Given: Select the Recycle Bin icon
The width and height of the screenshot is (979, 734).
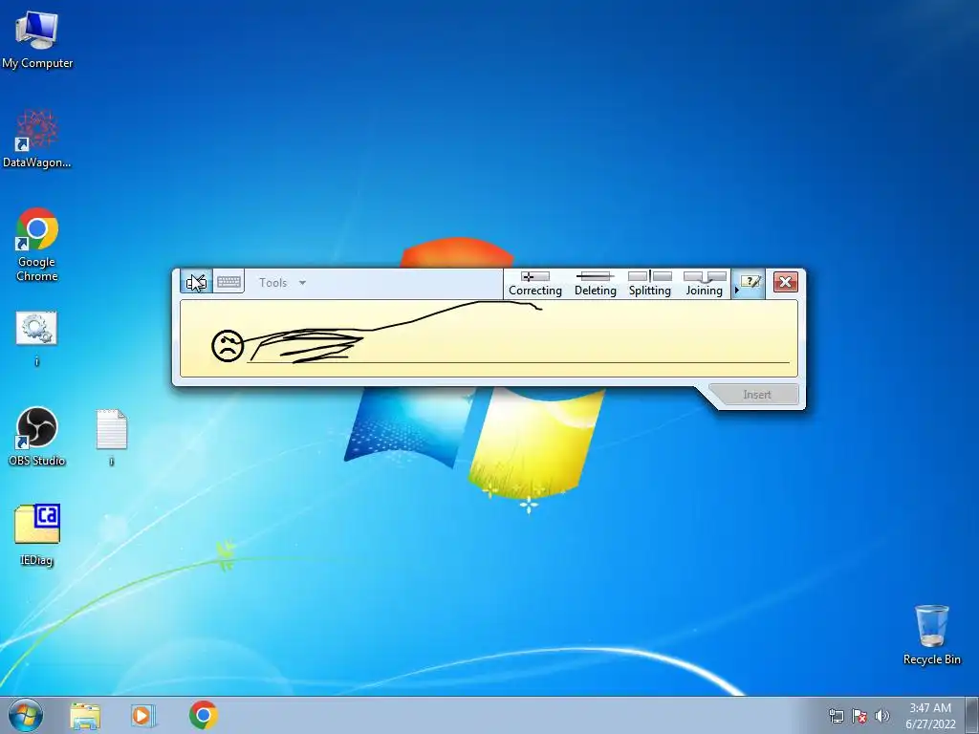Looking at the screenshot, I should point(931,635).
